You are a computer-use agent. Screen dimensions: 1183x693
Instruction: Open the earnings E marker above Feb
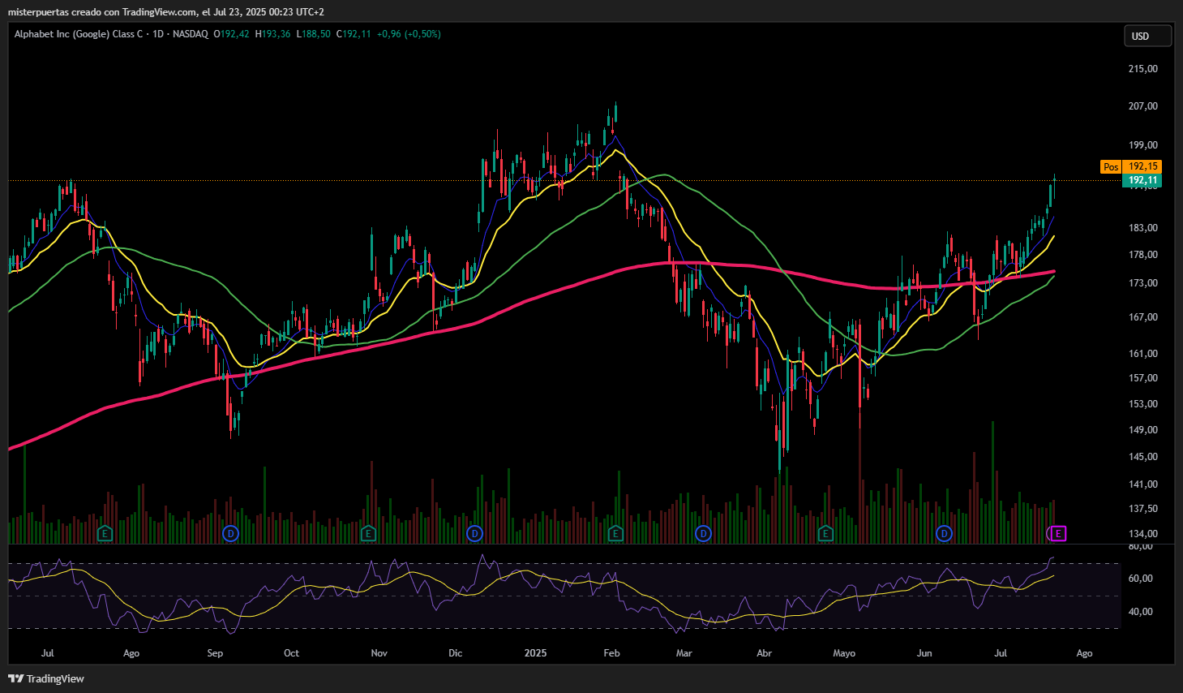(x=615, y=533)
